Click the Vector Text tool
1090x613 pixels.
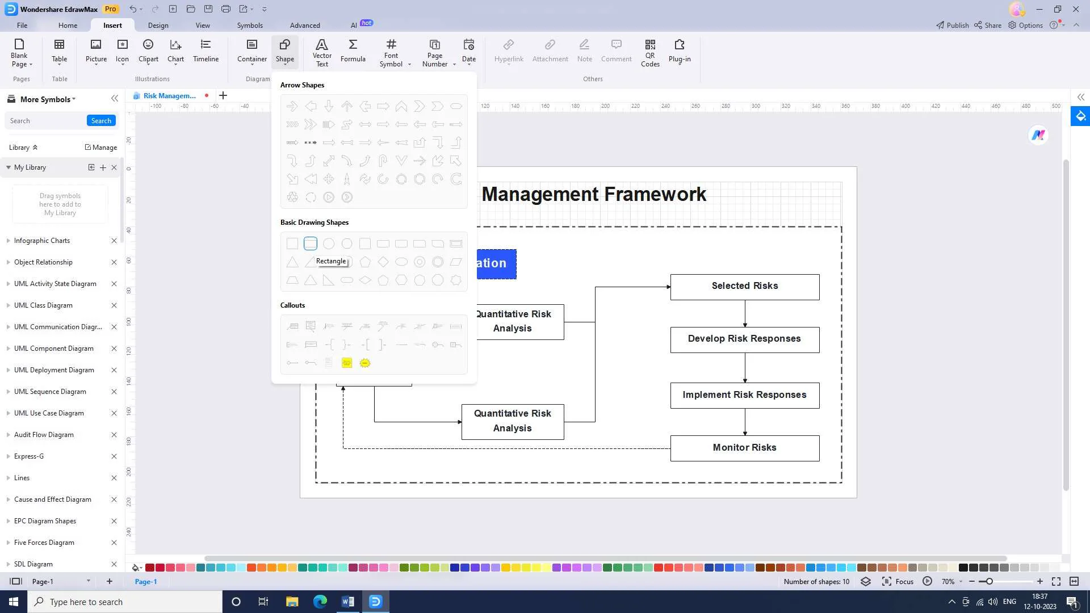point(322,52)
